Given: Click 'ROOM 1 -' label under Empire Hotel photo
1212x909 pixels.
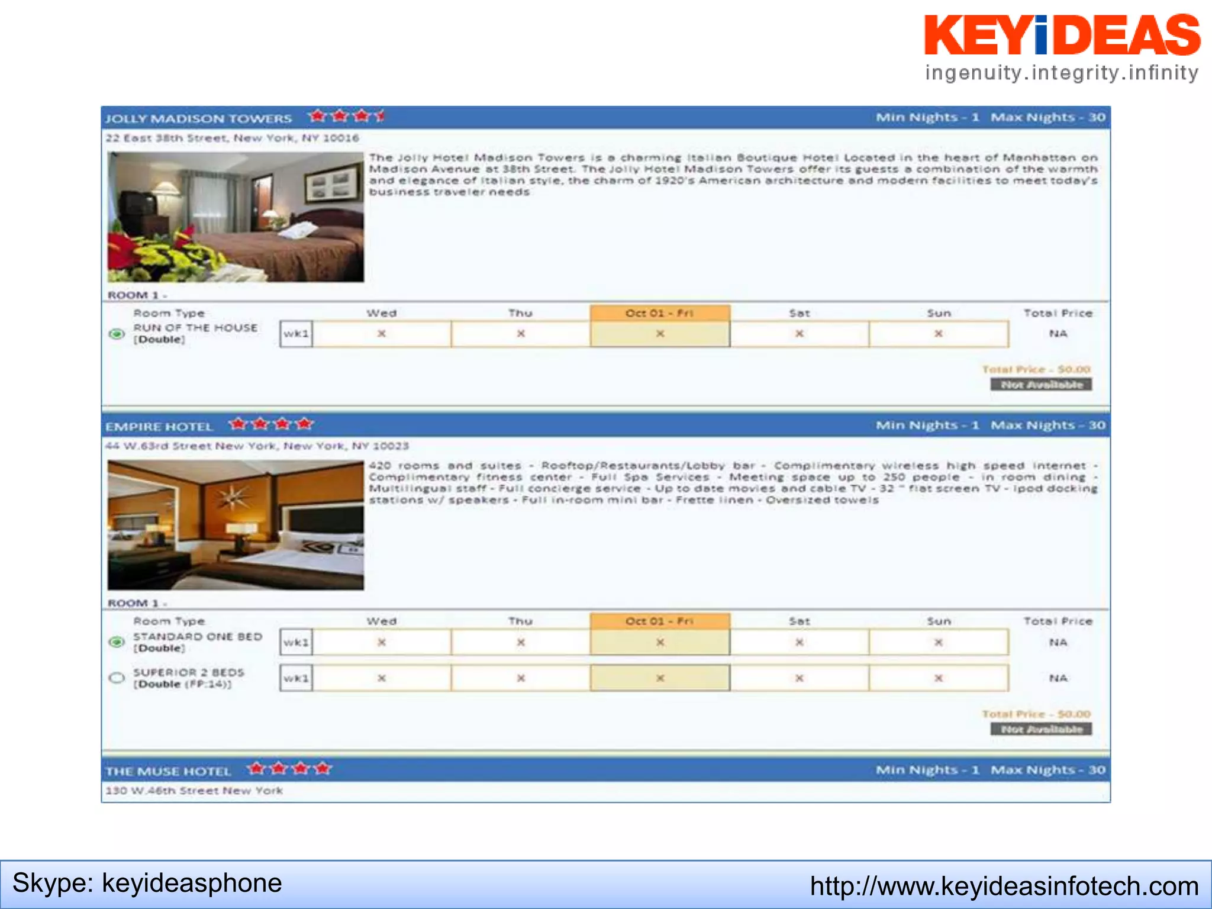Looking at the screenshot, I should tap(137, 603).
